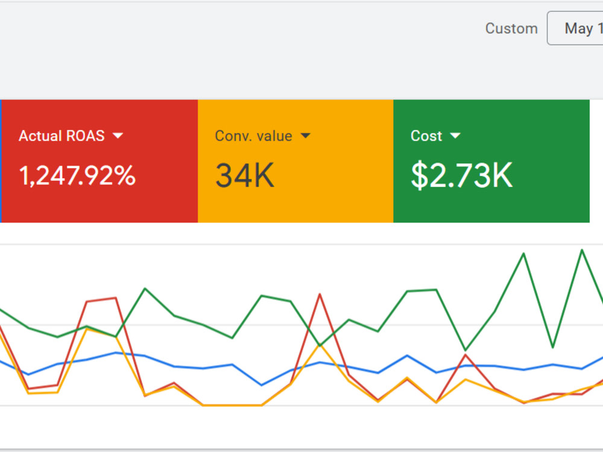Click the Cost label text
603x452 pixels.
pyautogui.click(x=426, y=136)
